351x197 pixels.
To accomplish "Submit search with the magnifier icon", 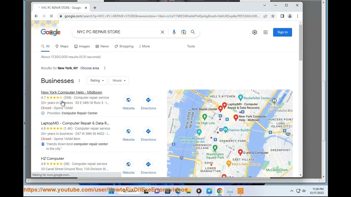I will tap(193, 32).
